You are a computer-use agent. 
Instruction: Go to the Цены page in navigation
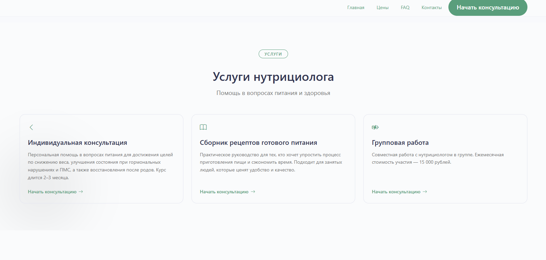383,7
